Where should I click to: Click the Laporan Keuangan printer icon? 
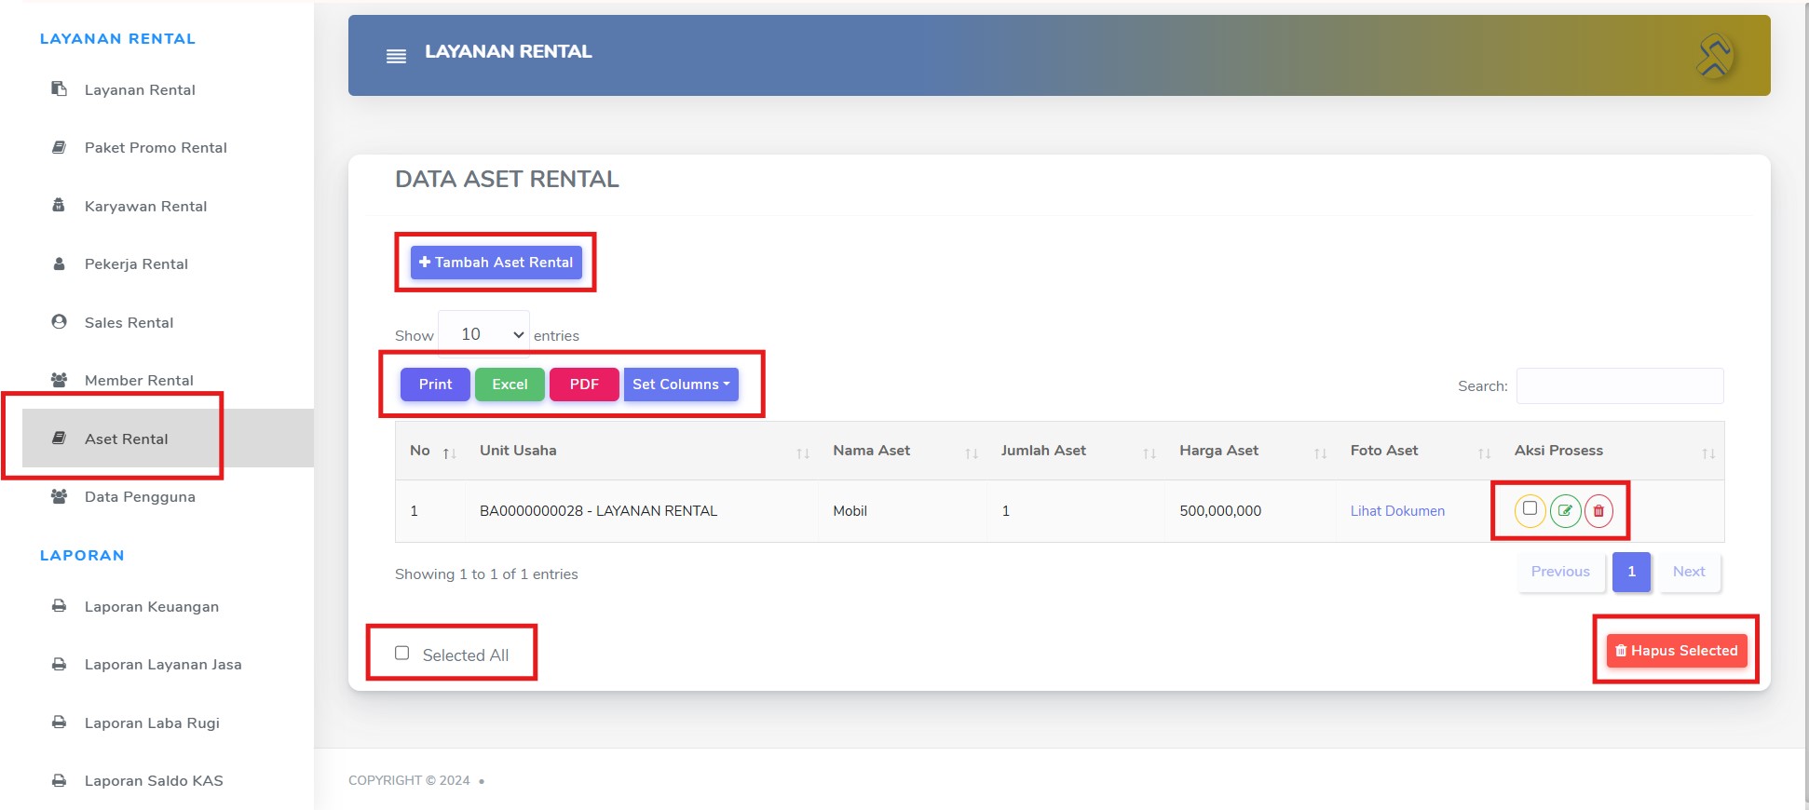[59, 606]
